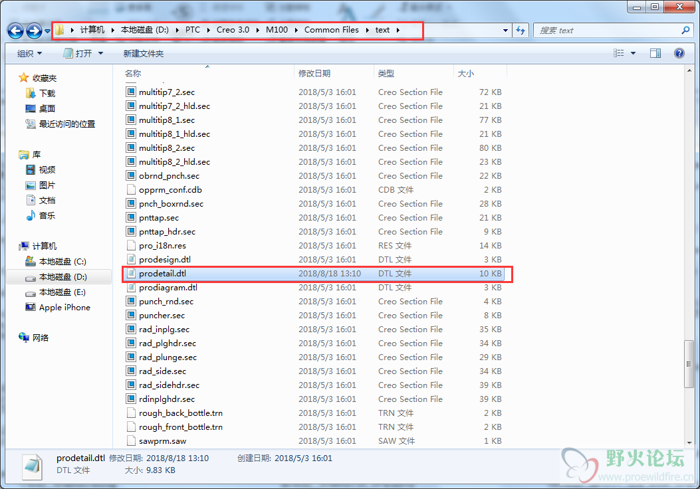Viewport: 700px width, 489px height.
Task: Change view using the view icon
Action: tap(619, 53)
